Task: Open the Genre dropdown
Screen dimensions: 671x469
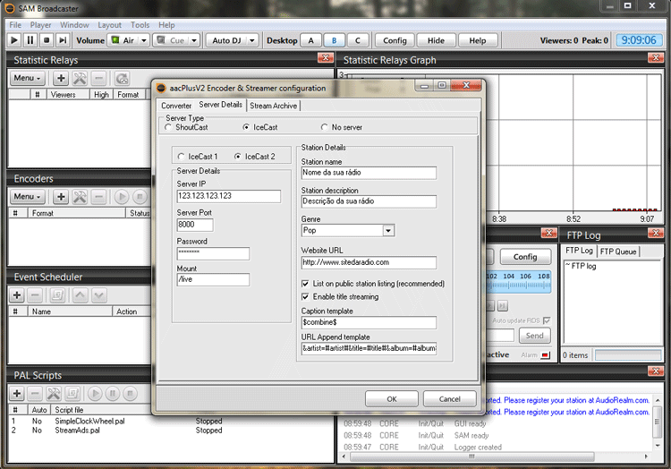Action: [x=388, y=230]
